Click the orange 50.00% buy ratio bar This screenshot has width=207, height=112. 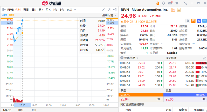point(141,95)
